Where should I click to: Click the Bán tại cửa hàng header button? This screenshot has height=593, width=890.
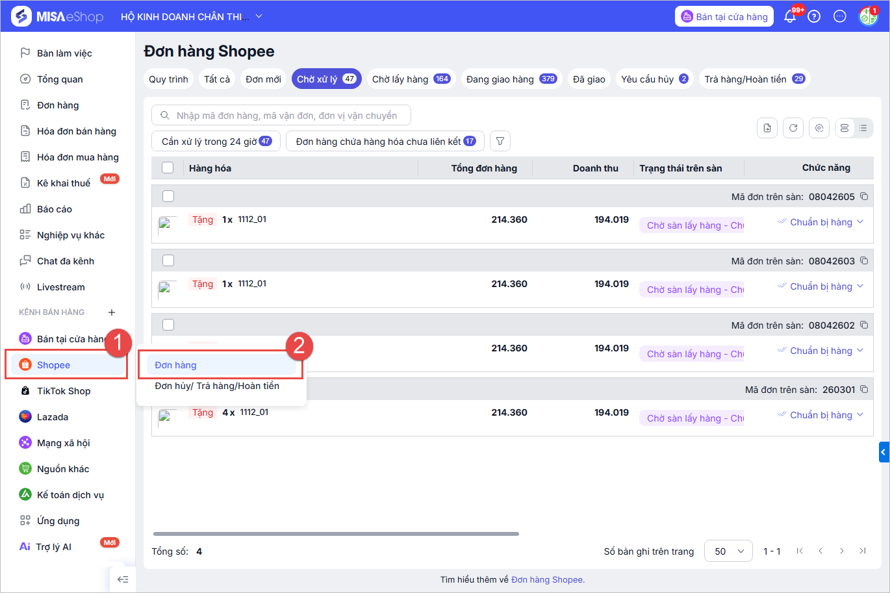(724, 17)
